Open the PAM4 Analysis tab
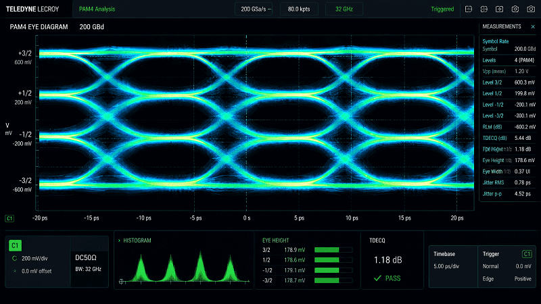The width and height of the screenshot is (541, 304). coord(97,9)
